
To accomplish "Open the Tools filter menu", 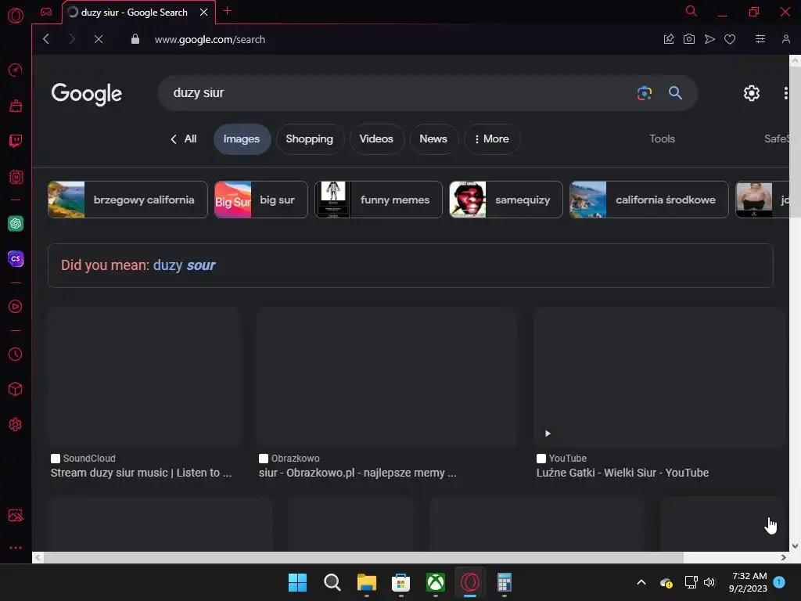I will [662, 139].
